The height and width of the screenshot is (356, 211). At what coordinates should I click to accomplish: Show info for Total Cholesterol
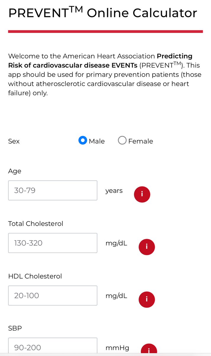click(147, 247)
